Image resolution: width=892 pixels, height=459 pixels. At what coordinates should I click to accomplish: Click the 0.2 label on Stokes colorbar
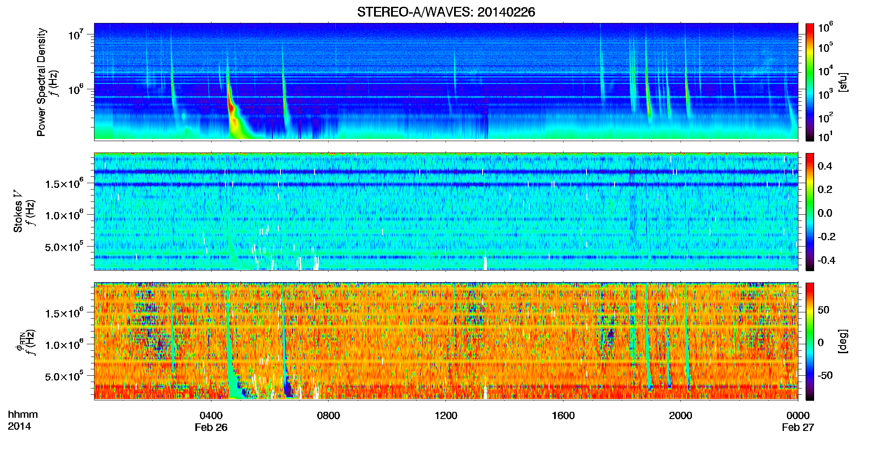[825, 190]
